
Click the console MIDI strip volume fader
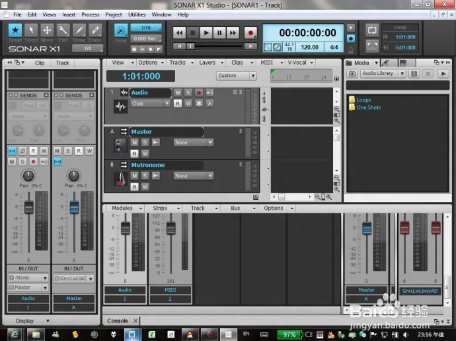pos(171,228)
